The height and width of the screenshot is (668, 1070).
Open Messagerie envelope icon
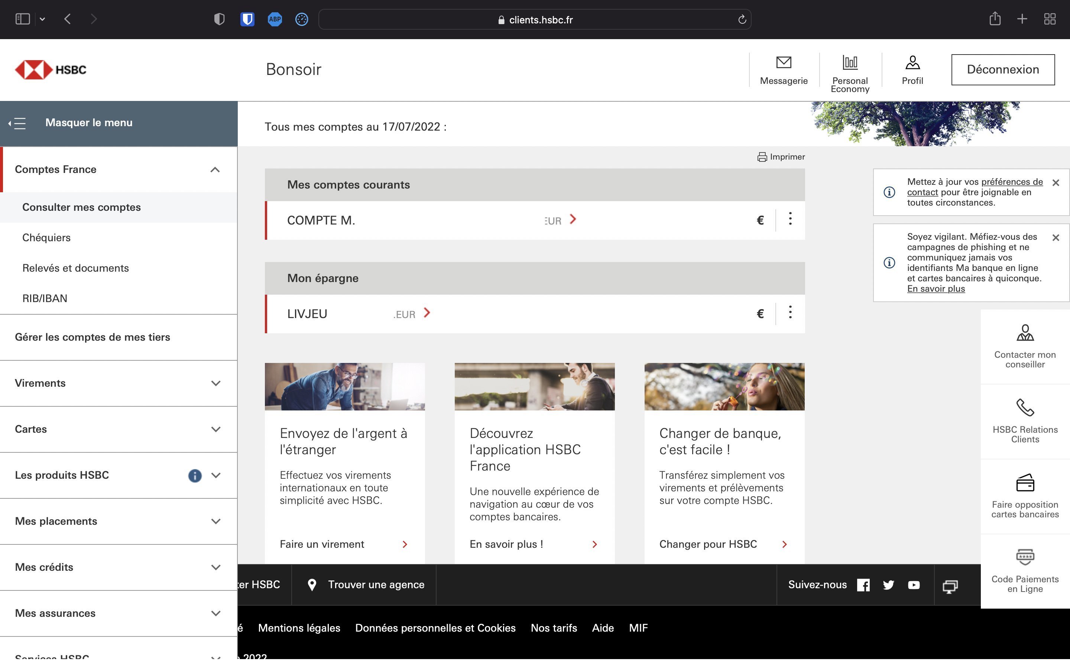[x=784, y=63]
